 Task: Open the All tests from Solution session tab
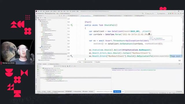54,64
